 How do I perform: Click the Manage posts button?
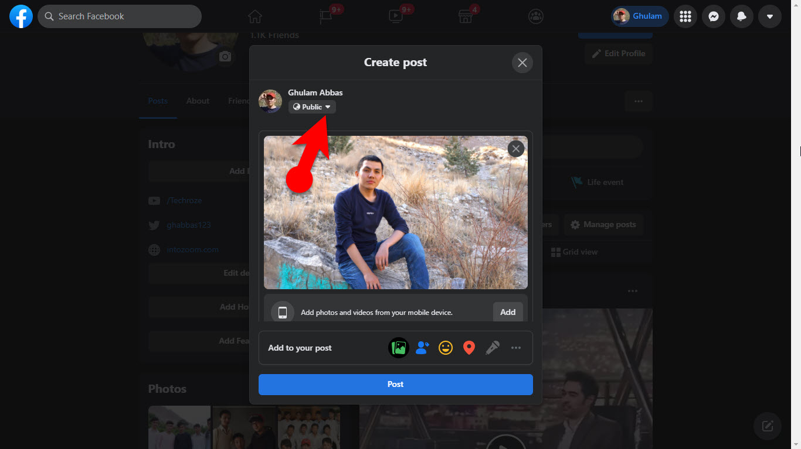[603, 225]
